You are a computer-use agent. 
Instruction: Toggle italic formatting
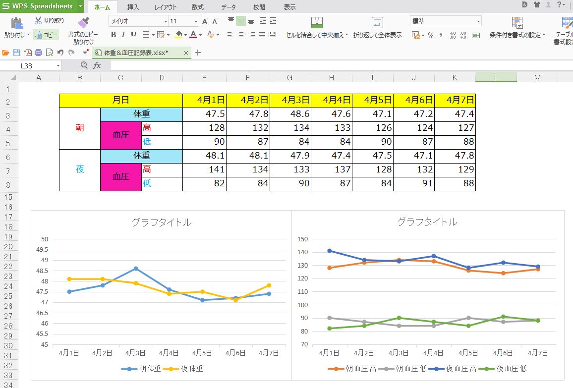pos(123,35)
